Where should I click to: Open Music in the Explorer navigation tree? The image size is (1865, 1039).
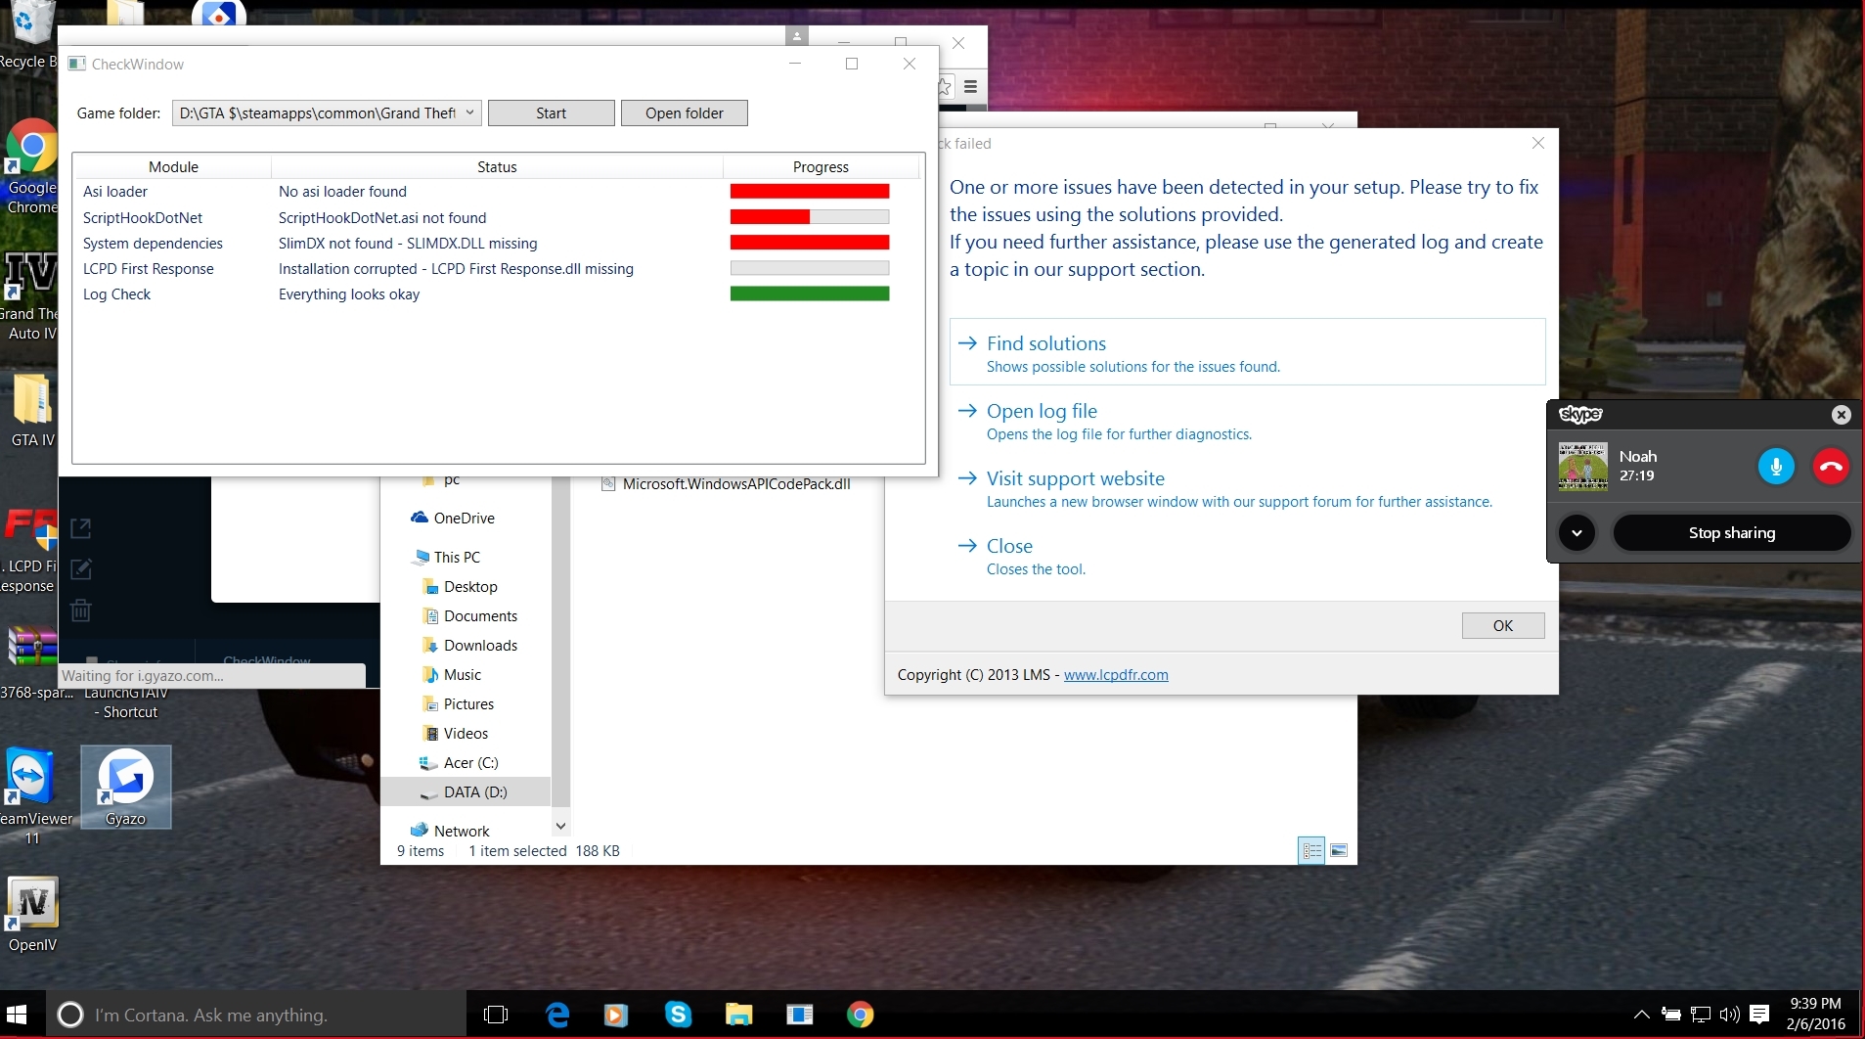452,675
